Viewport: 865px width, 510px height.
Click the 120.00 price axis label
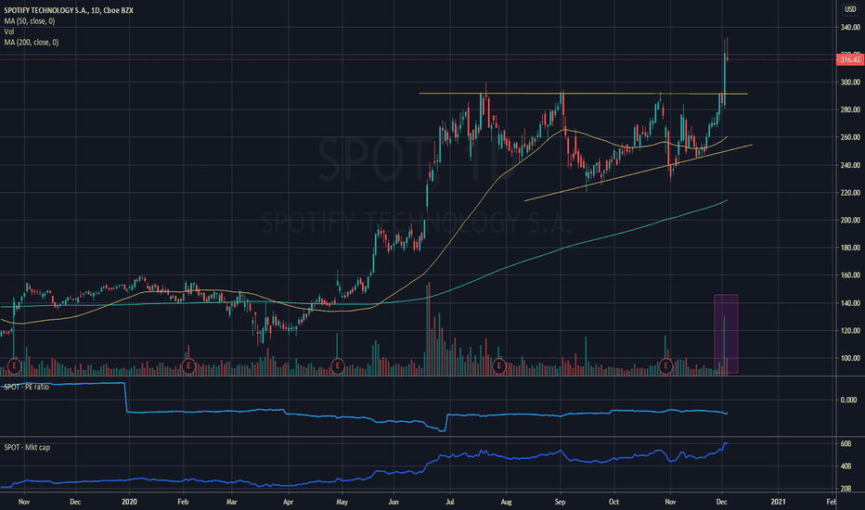(x=850, y=331)
